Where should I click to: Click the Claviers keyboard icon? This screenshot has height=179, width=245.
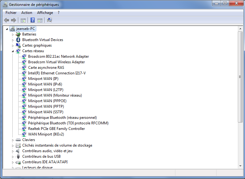pyautogui.click(x=18, y=140)
